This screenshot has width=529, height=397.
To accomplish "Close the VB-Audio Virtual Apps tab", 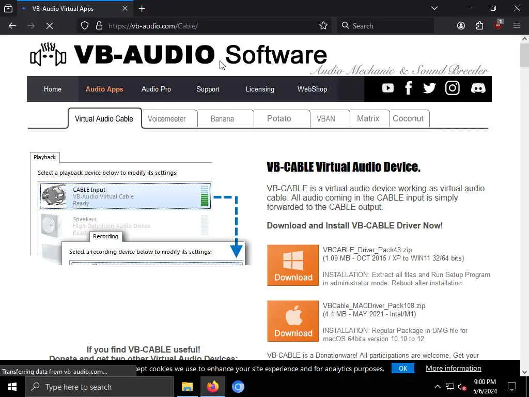I will click(125, 9).
